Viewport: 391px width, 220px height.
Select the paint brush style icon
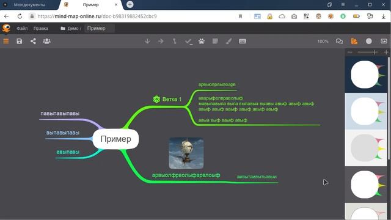pyautogui.click(x=228, y=41)
